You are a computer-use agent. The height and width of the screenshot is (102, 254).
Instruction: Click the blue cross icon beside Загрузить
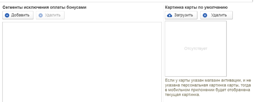[205, 15]
